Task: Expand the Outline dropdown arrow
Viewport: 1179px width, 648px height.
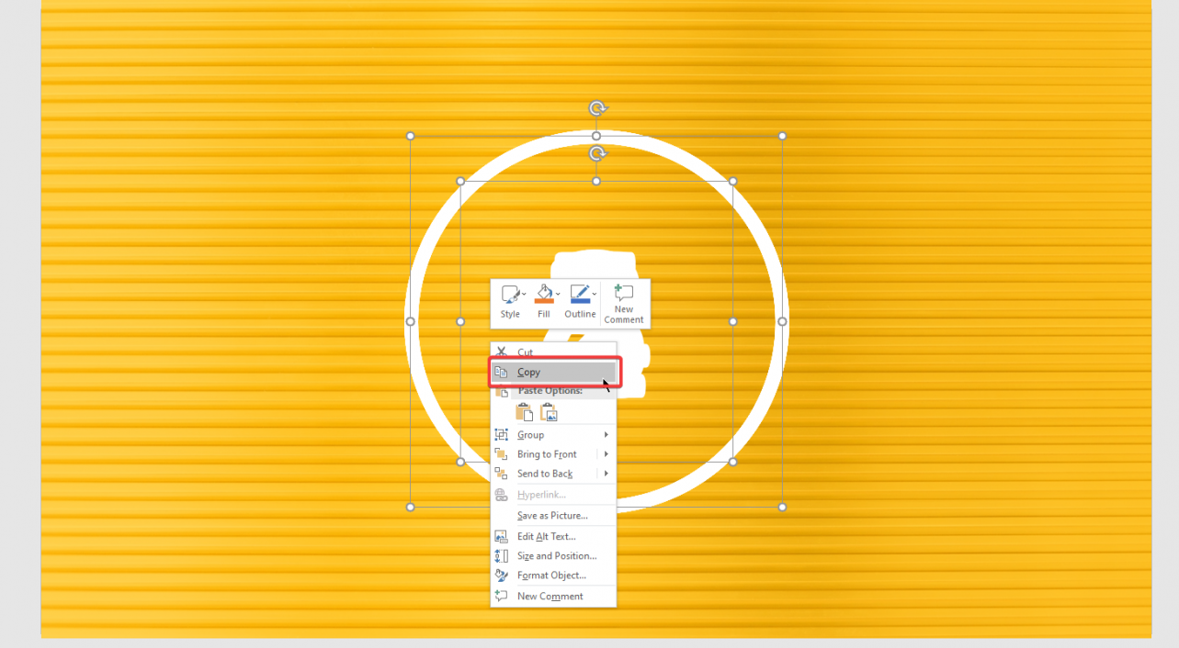Action: pyautogui.click(x=595, y=294)
